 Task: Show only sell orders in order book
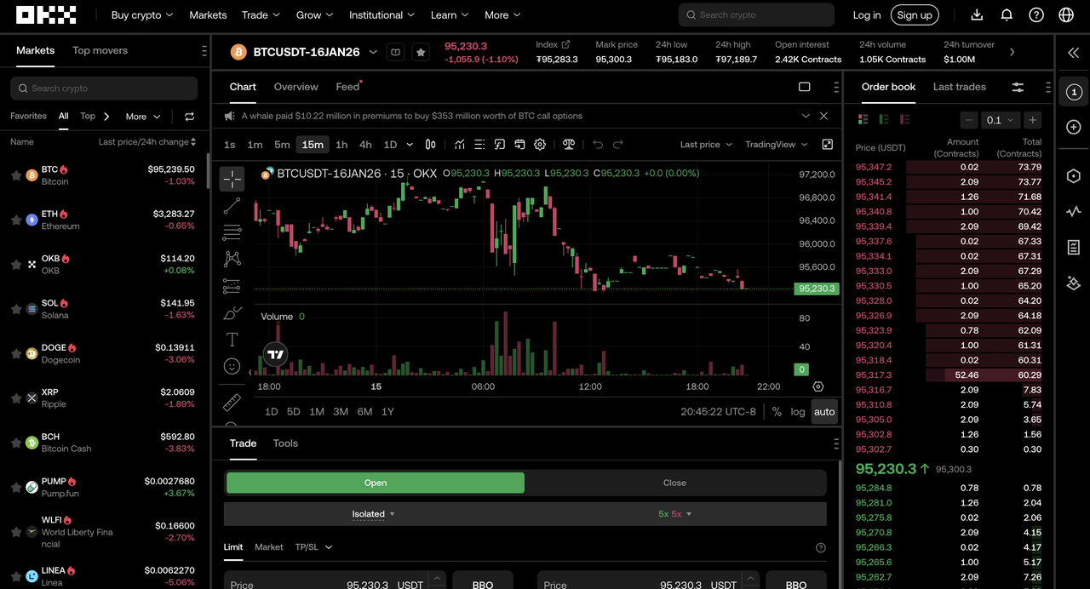[904, 120]
